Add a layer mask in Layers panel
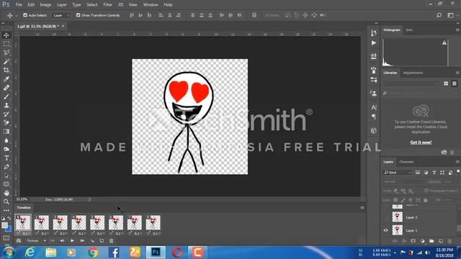The width and height of the screenshot is (461, 259). coord(413,241)
